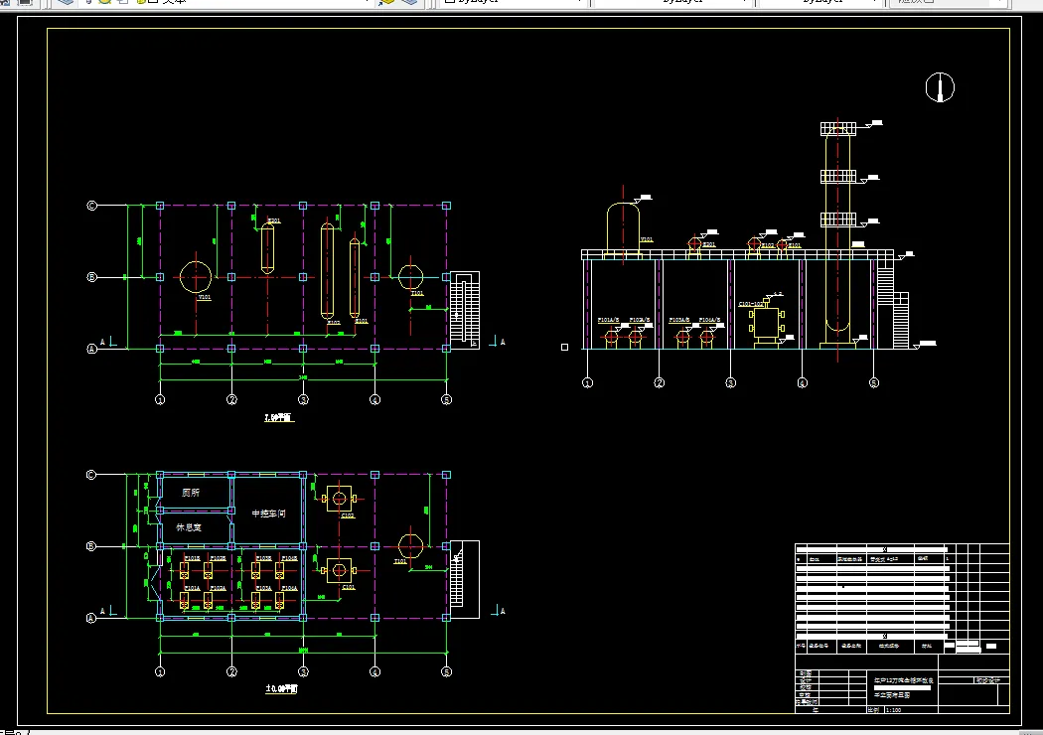Select pump P101B label in ground plan
Image resolution: width=1043 pixels, height=735 pixels.
tap(193, 558)
